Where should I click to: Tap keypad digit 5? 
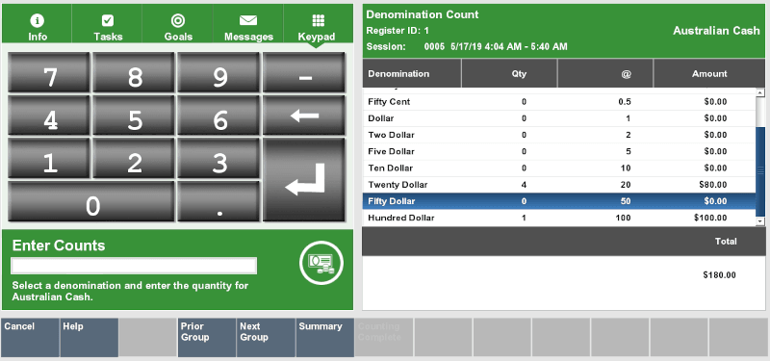tap(134, 116)
